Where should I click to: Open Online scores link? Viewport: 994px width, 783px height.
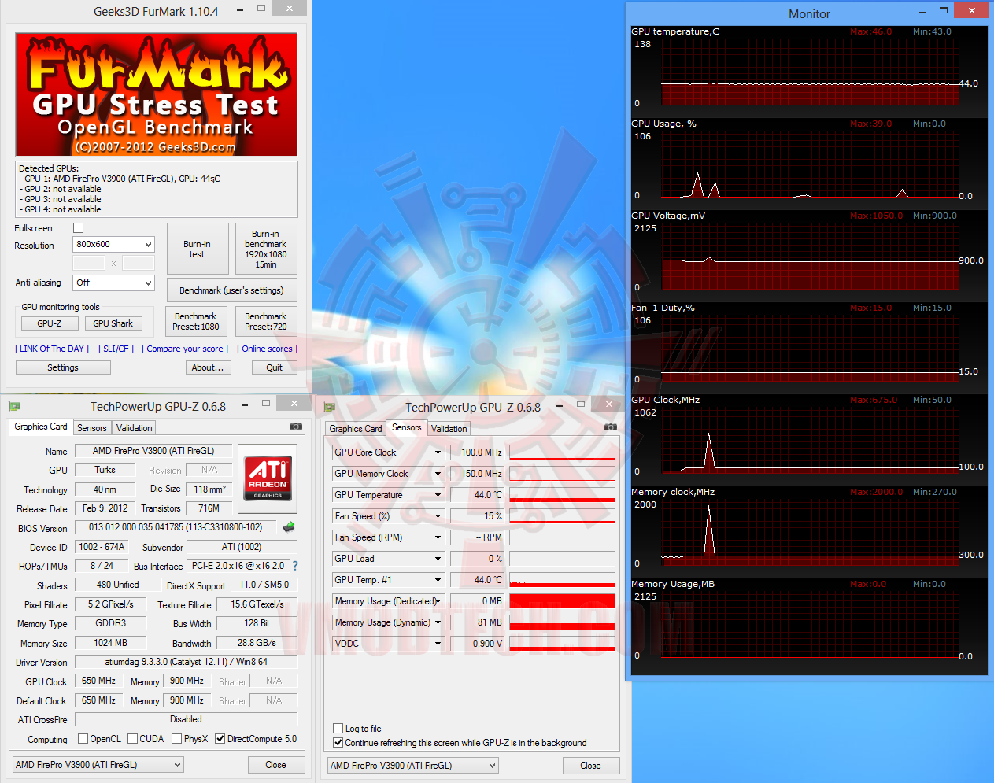[267, 349]
